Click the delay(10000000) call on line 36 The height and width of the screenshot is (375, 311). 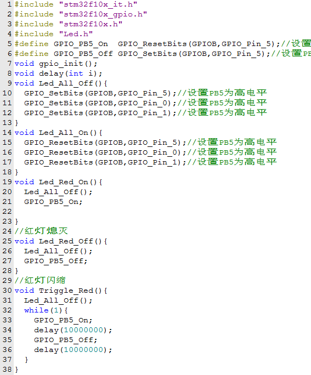[x=73, y=350]
